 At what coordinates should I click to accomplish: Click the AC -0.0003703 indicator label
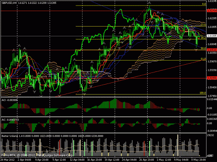[10, 120]
